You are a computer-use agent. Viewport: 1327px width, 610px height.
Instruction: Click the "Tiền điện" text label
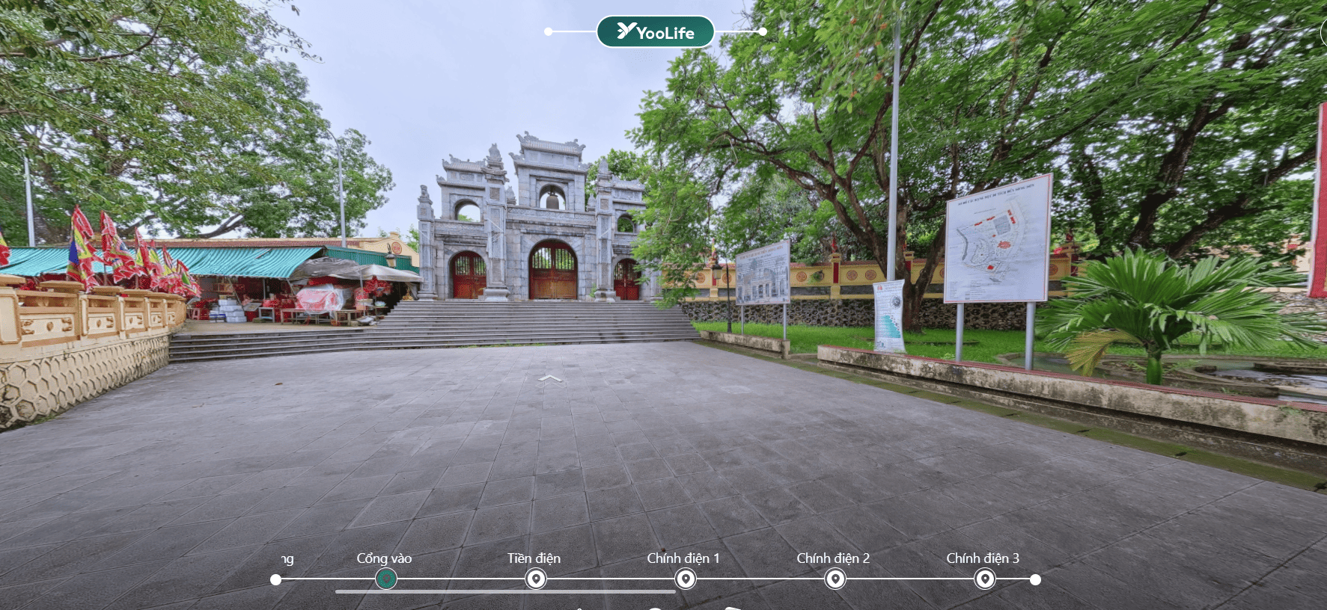coord(534,558)
